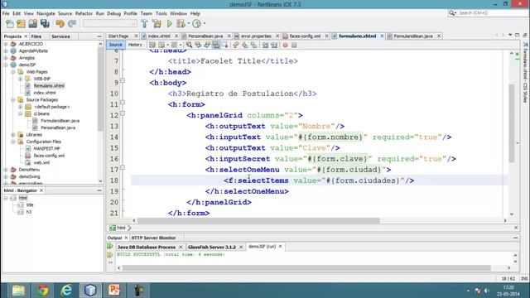
Task: Click the editor Find Selection magnifier icon
Action: tap(189, 45)
